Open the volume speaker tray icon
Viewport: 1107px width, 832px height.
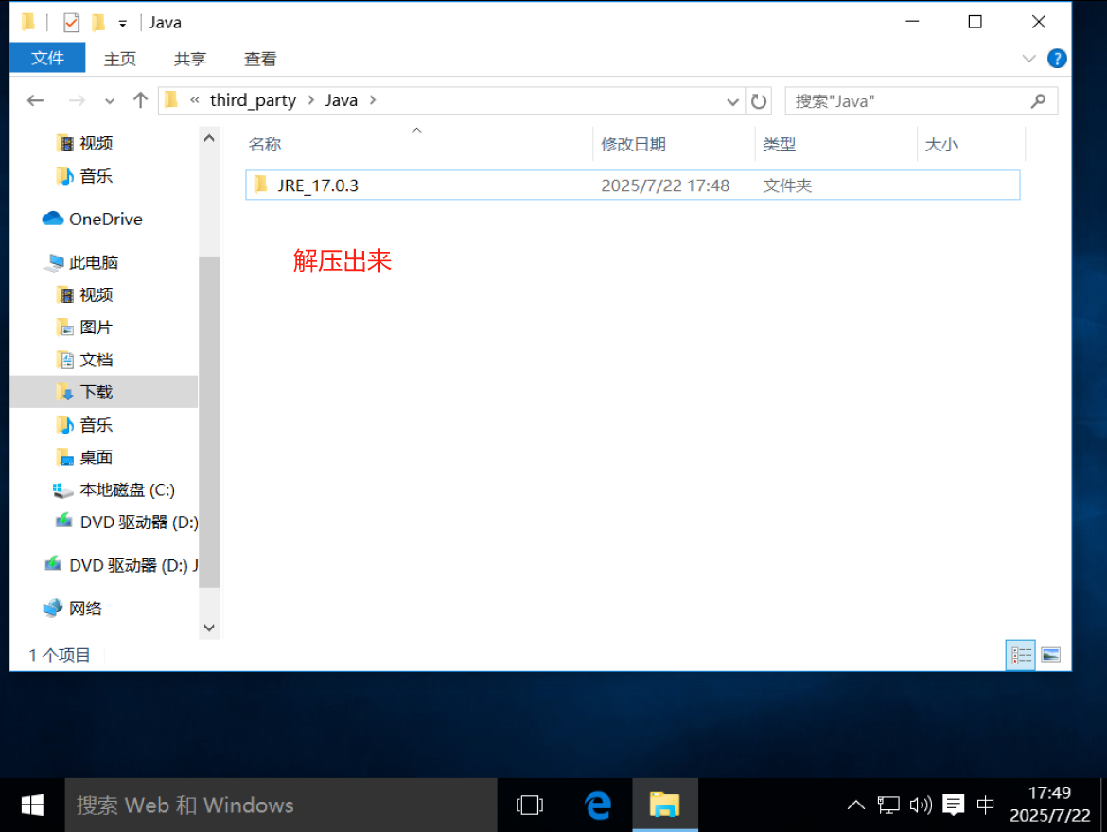921,805
